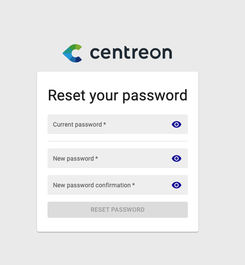Image resolution: width=245 pixels, height=265 pixels.
Task: Click the "Current password *" label text
Action: click(x=79, y=124)
